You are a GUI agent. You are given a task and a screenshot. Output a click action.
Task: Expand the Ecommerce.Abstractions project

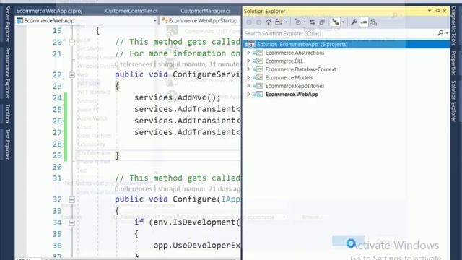point(248,53)
